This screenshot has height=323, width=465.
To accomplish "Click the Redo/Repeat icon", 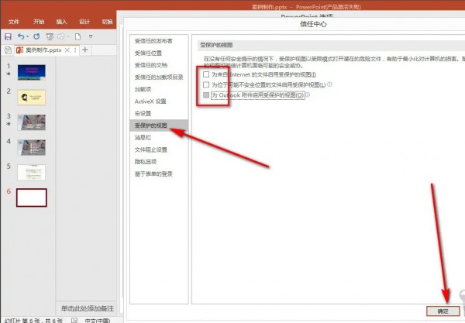I will [36, 36].
